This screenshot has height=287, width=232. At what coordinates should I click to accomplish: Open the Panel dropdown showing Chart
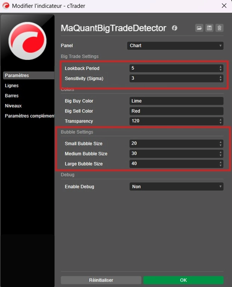[175, 46]
